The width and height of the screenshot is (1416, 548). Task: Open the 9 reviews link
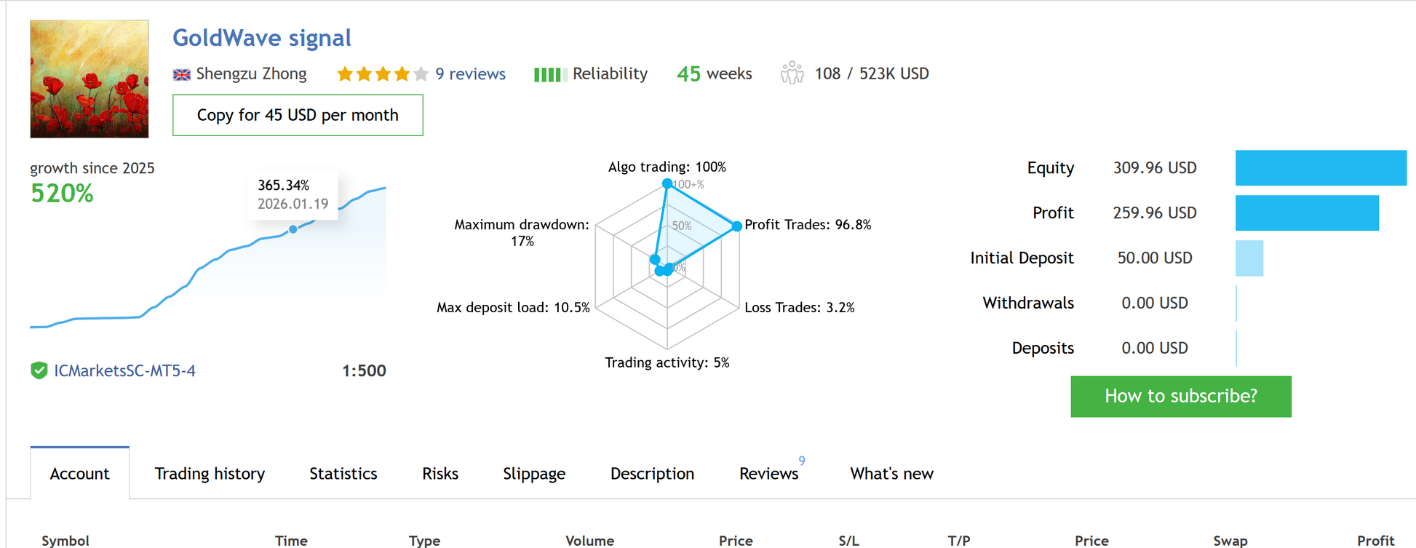point(470,74)
